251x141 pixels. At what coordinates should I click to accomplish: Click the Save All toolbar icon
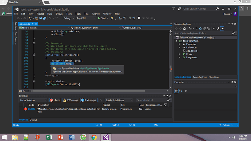tap(45, 18)
